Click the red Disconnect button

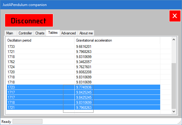coord(29,20)
